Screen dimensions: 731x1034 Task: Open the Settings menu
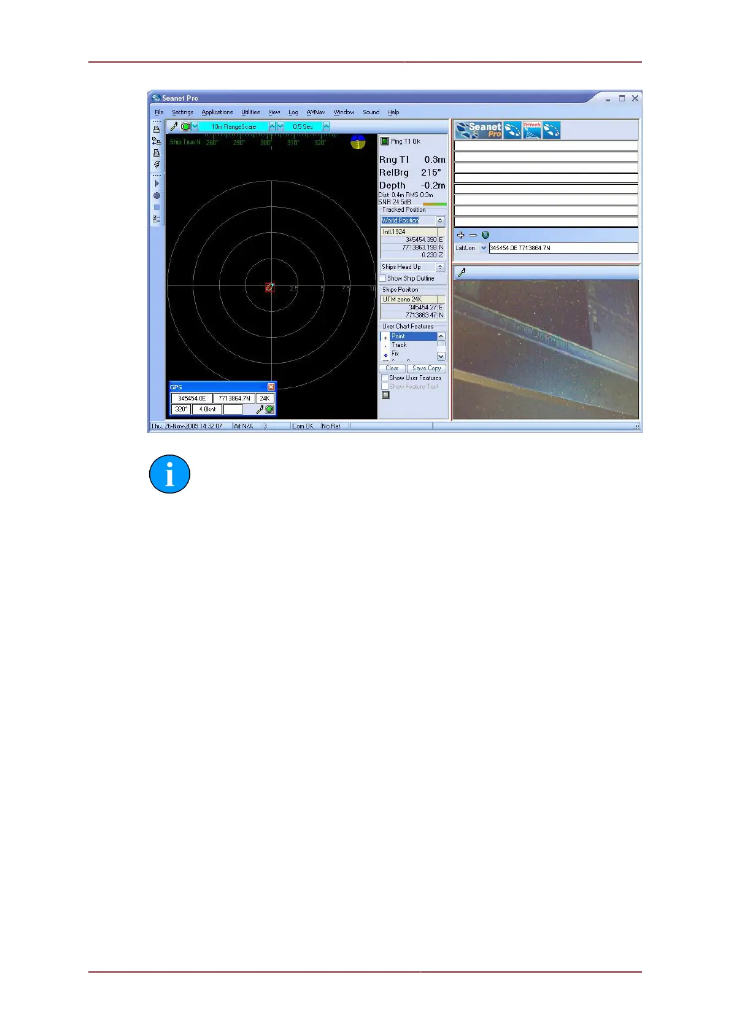pos(182,112)
